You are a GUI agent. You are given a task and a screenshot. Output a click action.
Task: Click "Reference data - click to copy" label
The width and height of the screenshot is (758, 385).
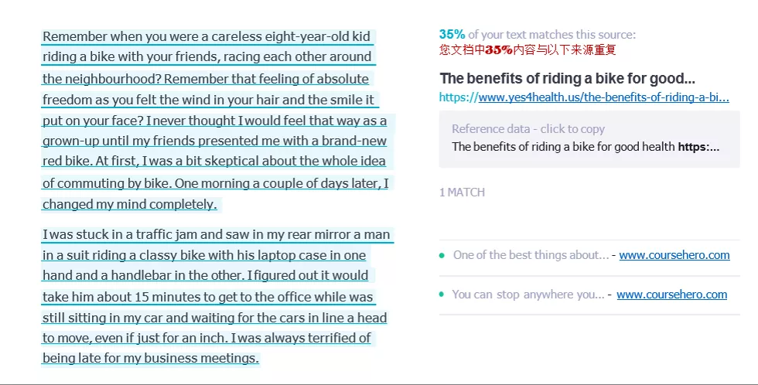pyautogui.click(x=528, y=129)
